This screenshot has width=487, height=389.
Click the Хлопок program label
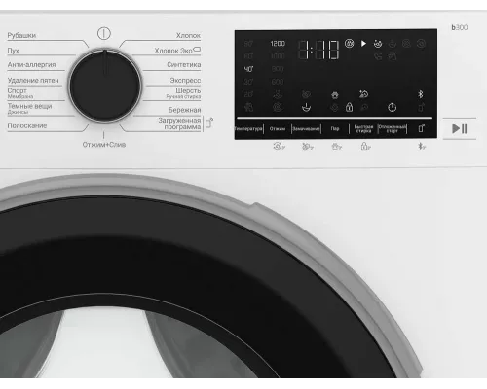pos(188,35)
